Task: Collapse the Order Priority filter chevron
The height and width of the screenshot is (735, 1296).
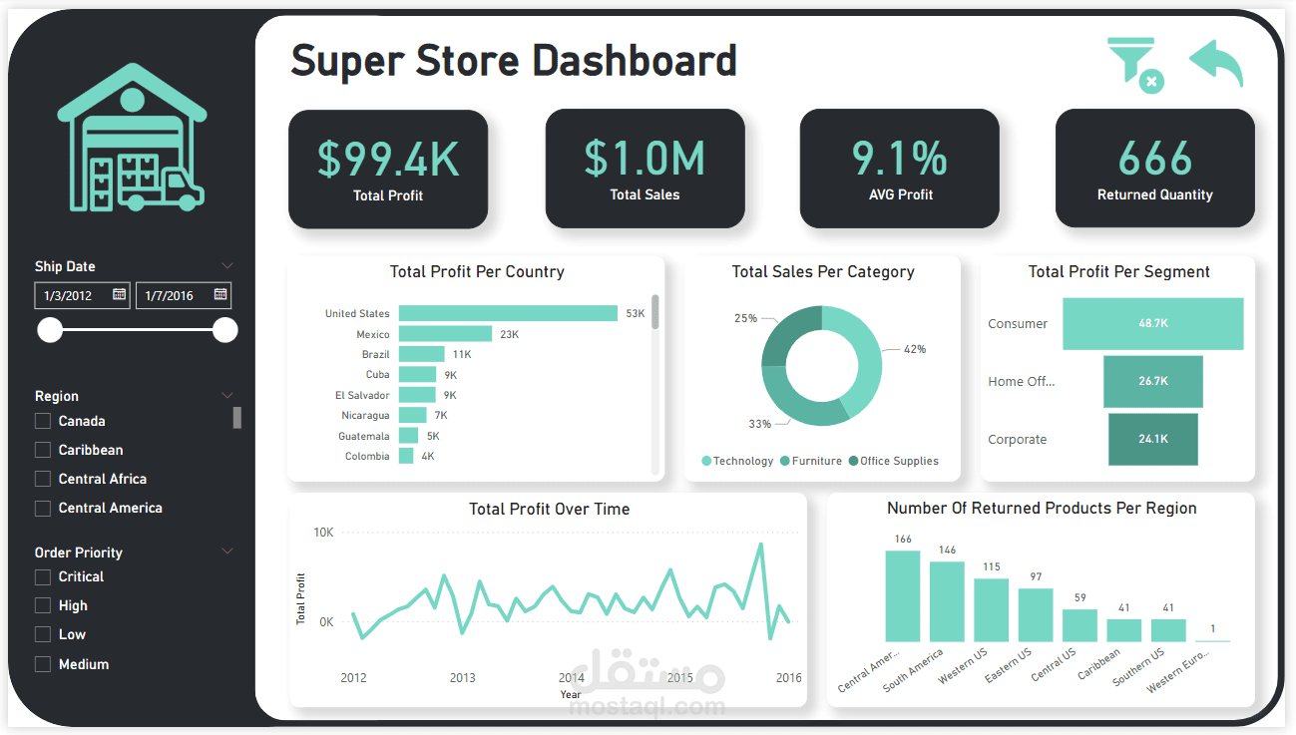Action: point(227,551)
